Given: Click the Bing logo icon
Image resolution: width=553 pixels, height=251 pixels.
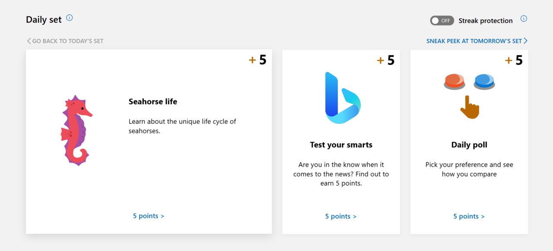Looking at the screenshot, I should (342, 98).
